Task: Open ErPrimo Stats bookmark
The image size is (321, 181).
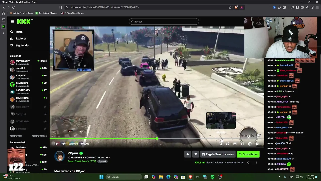Action: (72, 13)
